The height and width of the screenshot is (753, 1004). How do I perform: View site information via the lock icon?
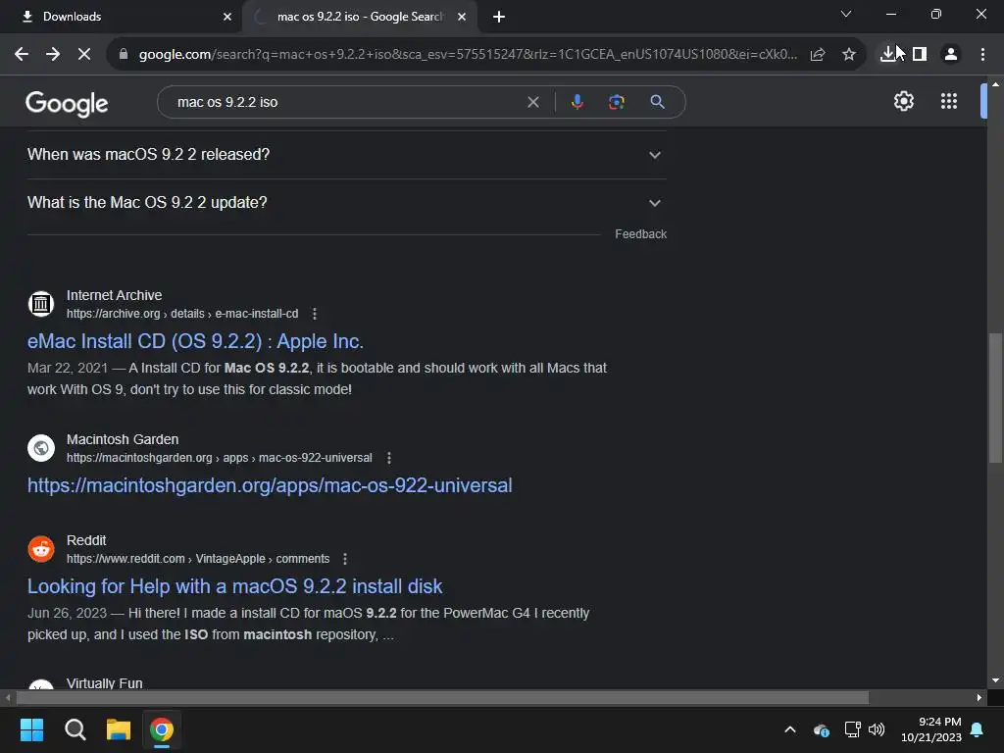124,55
